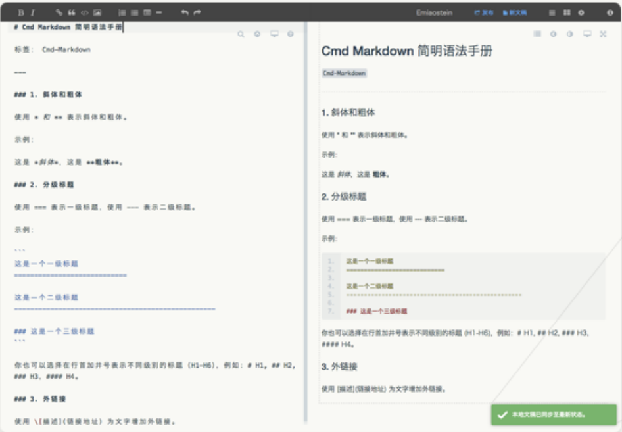Click the '### 1. 斜体和粗体' line in editor
This screenshot has width=622, height=432.
(x=48, y=95)
